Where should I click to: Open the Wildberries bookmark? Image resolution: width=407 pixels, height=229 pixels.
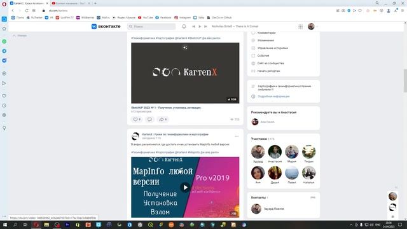(x=85, y=18)
